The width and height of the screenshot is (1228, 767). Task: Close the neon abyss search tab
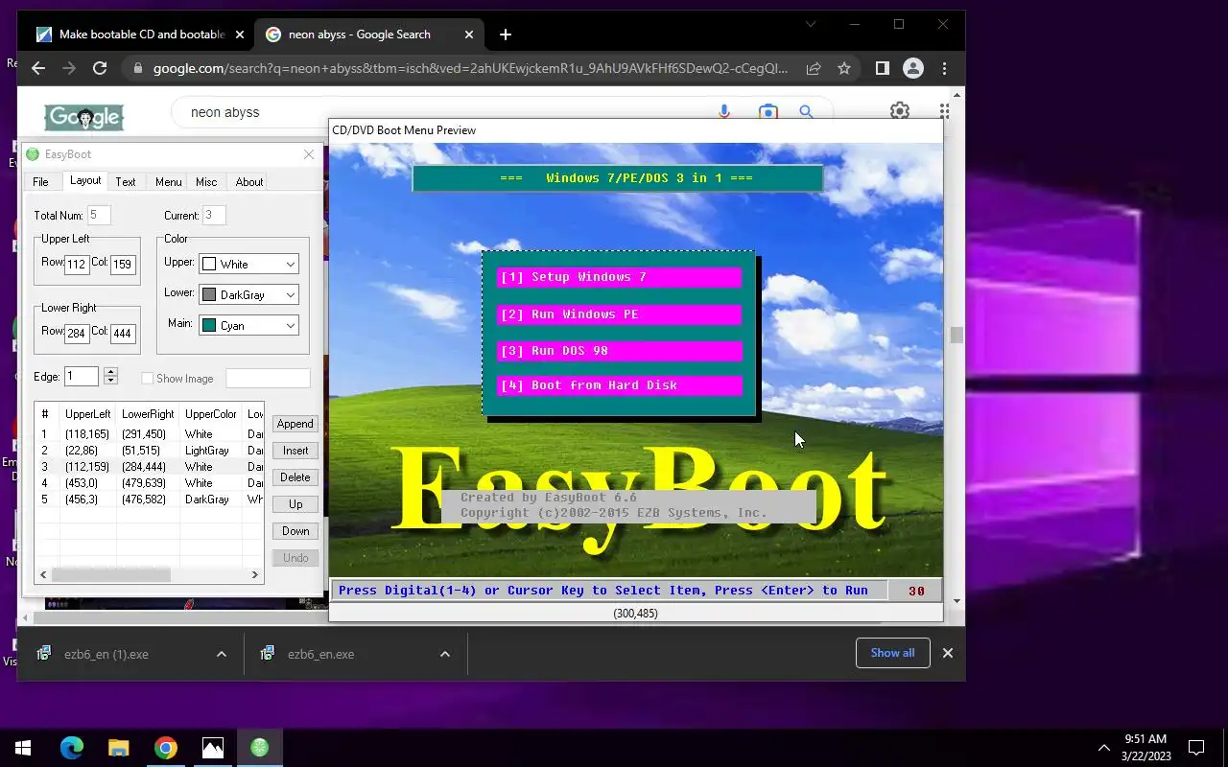(469, 35)
